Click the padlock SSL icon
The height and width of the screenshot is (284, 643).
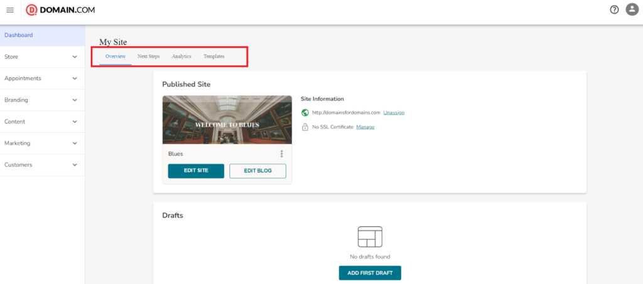(305, 127)
